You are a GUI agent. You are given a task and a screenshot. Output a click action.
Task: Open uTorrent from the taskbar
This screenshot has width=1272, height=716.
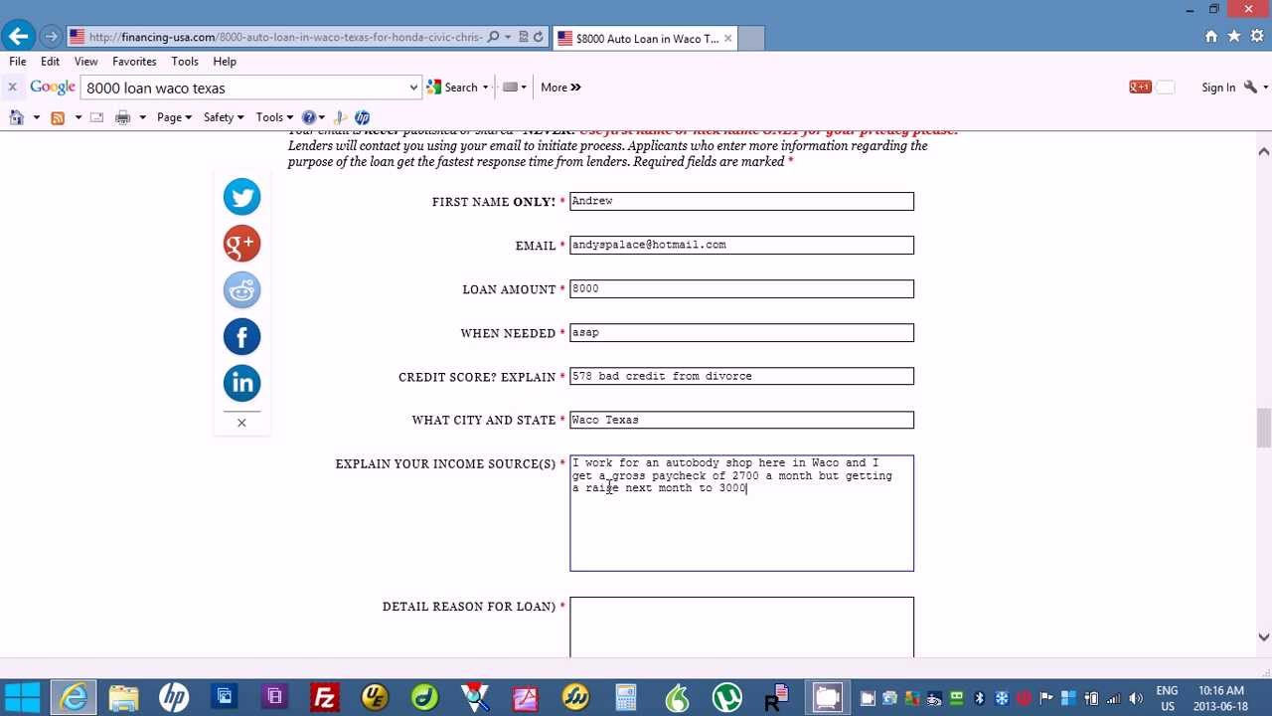(727, 697)
